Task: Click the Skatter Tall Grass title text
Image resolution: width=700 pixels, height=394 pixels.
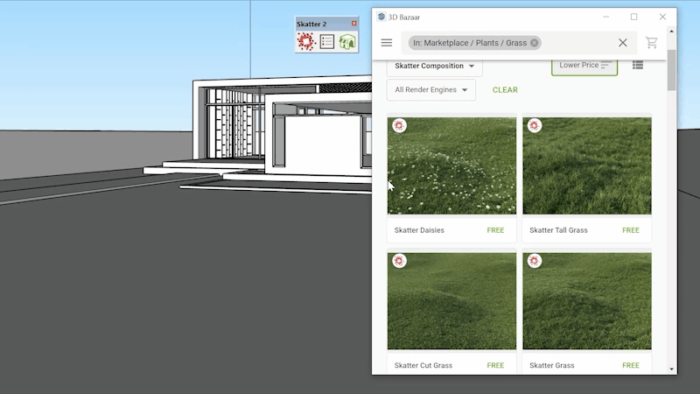Action: point(558,230)
